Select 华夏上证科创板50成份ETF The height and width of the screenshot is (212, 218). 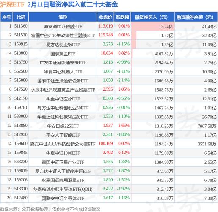tap(63, 117)
